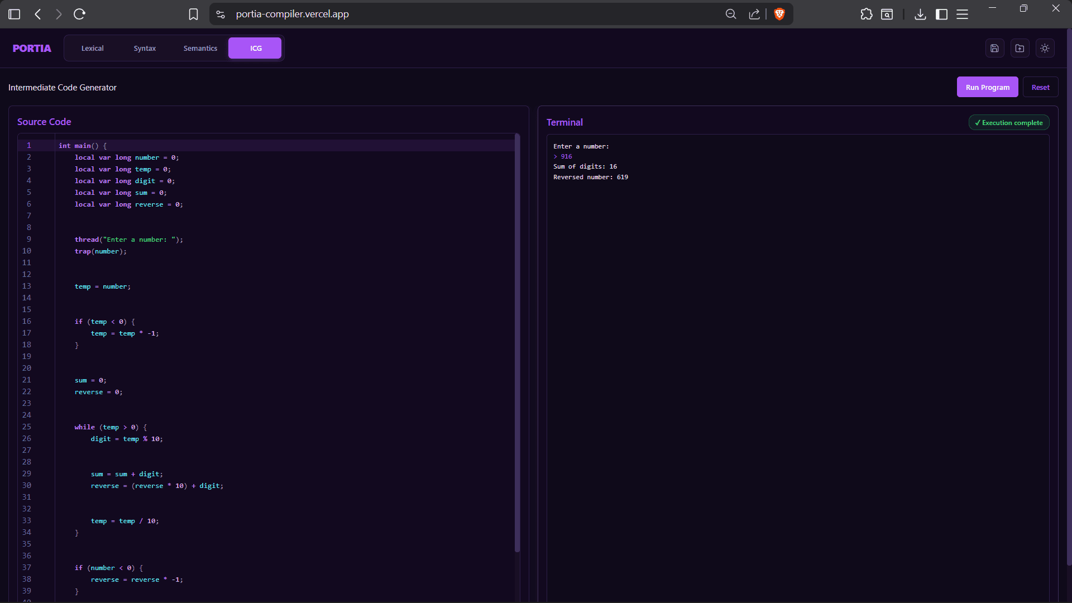Image resolution: width=1072 pixels, height=603 pixels.
Task: Open the browser downloads icon
Action: click(x=920, y=14)
